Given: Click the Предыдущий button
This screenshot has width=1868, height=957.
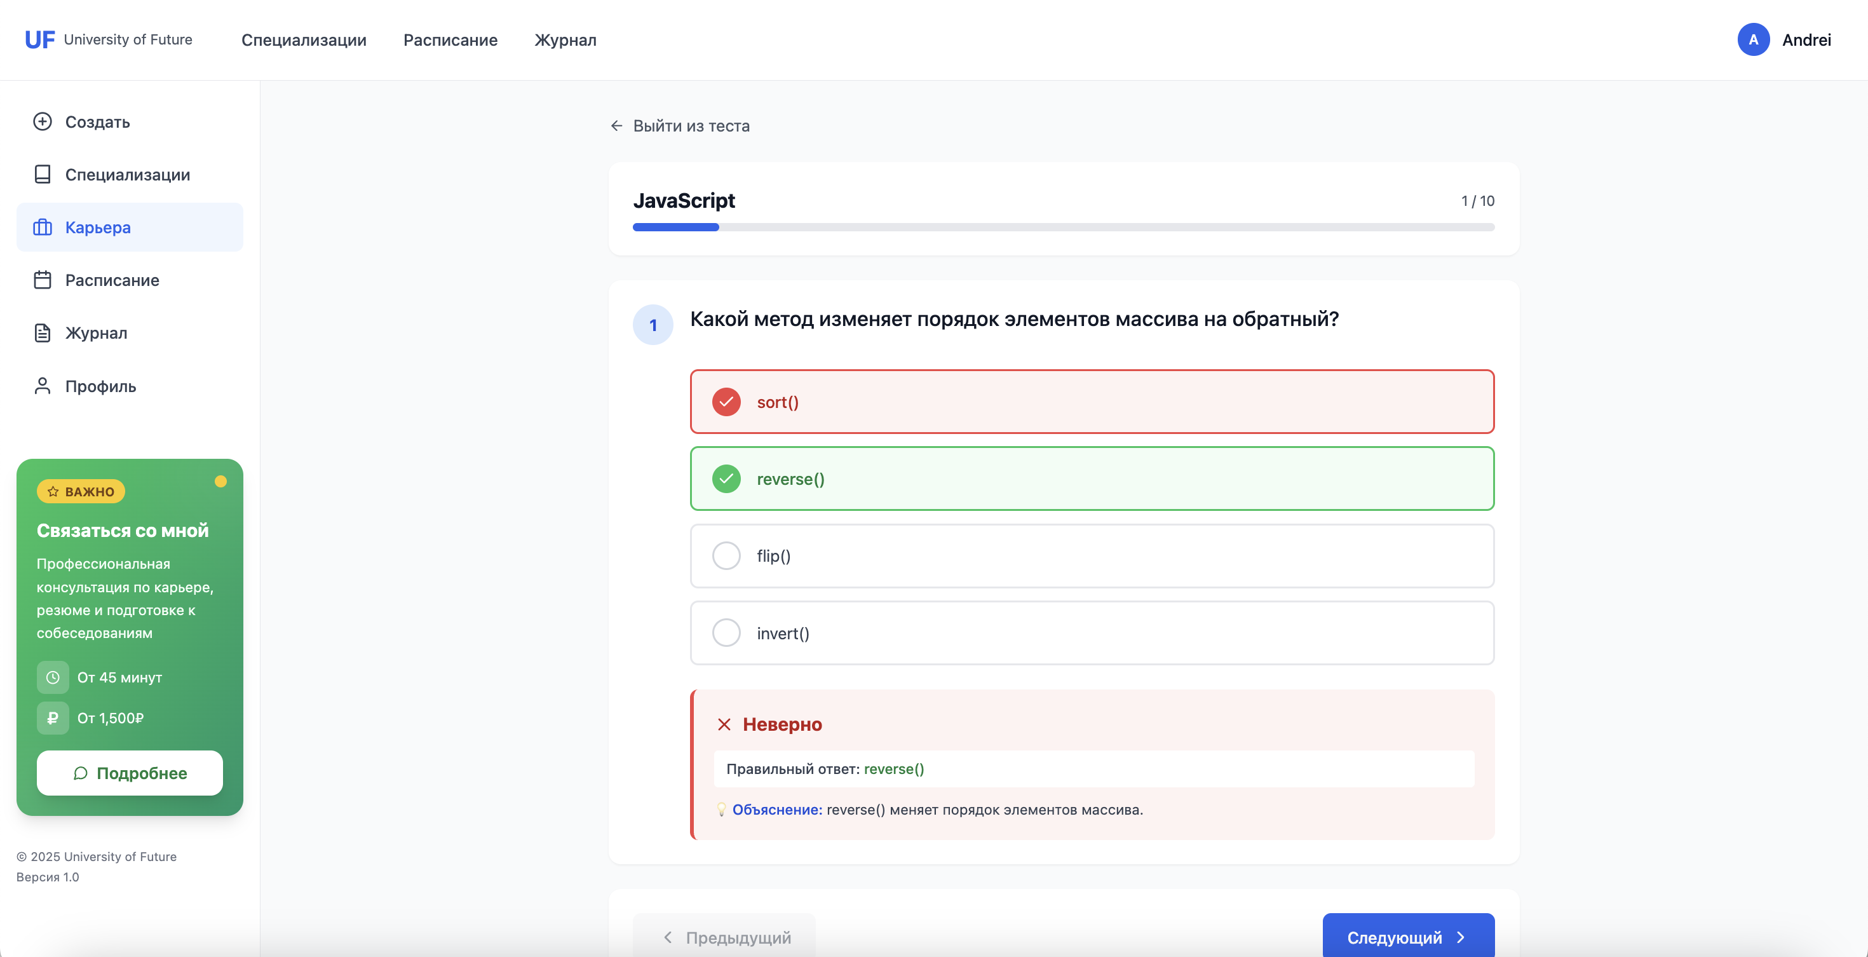Looking at the screenshot, I should click(x=724, y=937).
